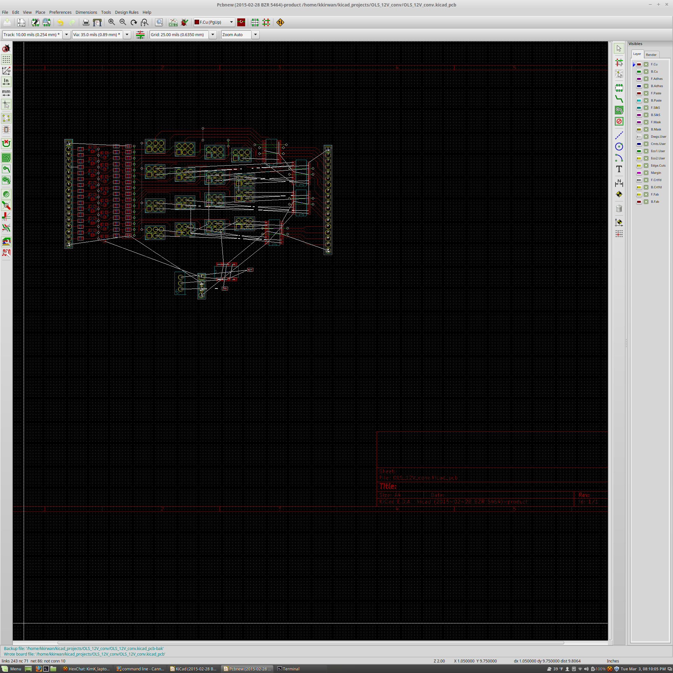Screen dimensions: 673x673
Task: Enable Mode footprint icon in top toolbar
Action: [255, 23]
